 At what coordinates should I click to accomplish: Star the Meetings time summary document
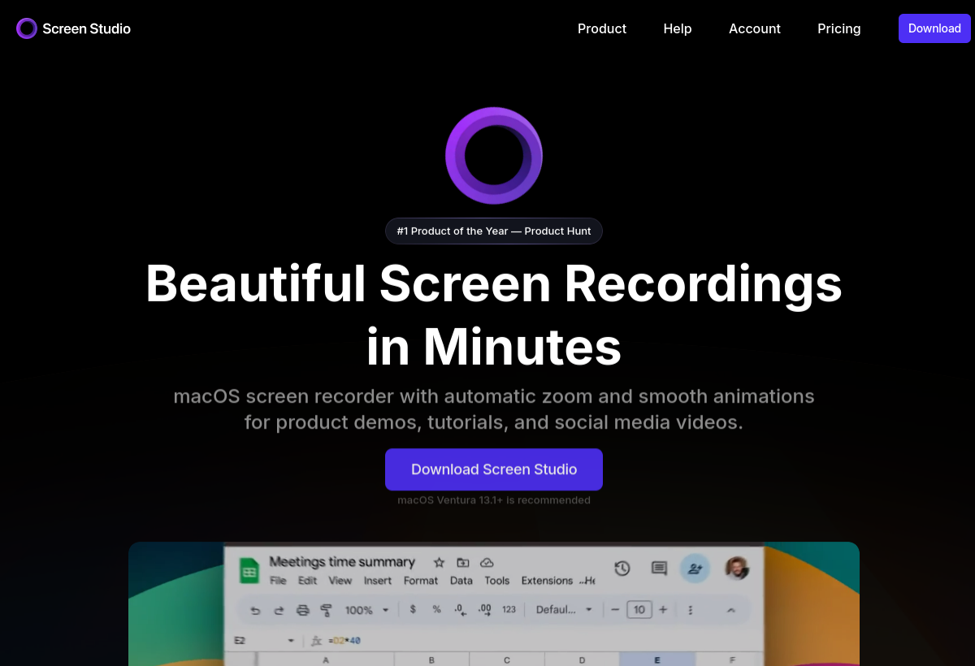point(439,562)
